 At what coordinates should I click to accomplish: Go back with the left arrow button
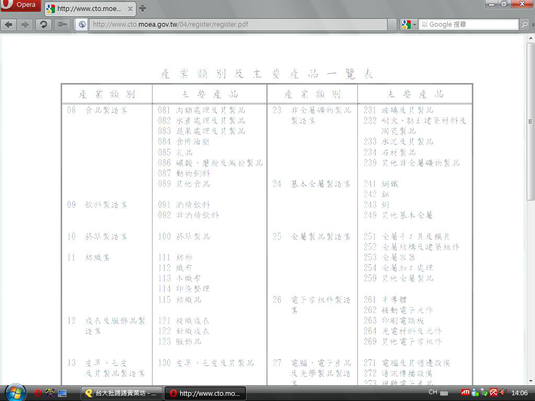point(9,25)
